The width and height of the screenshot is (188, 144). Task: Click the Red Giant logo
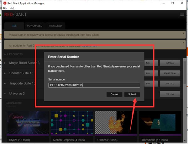click(15, 14)
